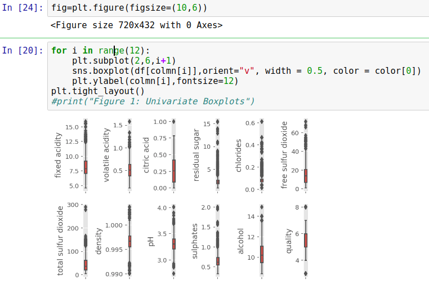Image resolution: width=429 pixels, height=284 pixels.
Task: Click the chlorides boxplot
Action: tap(262, 155)
